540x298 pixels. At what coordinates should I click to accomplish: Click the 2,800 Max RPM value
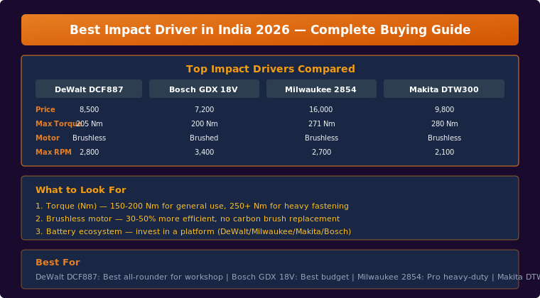pyautogui.click(x=90, y=153)
